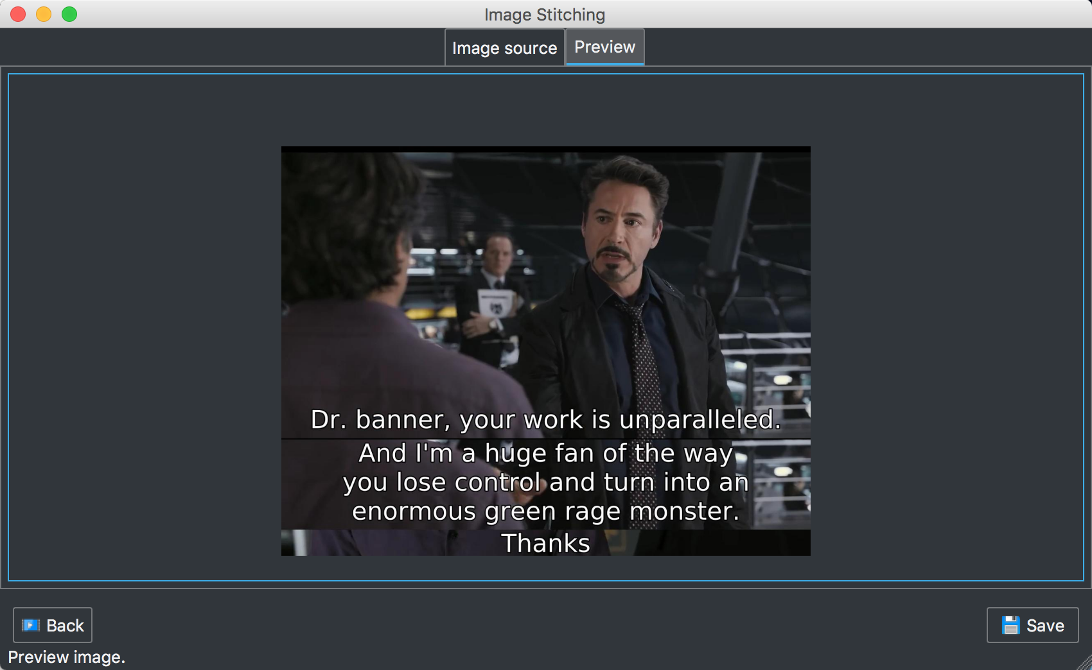Click the Save button

tap(1032, 625)
